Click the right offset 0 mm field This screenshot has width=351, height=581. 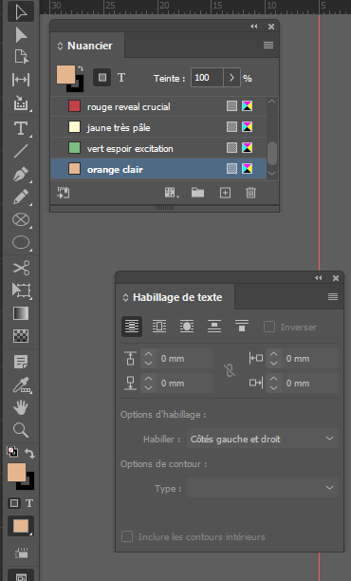click(310, 384)
